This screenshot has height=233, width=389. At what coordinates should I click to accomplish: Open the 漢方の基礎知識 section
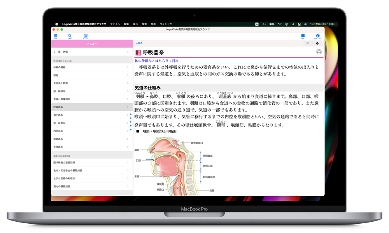point(91,186)
